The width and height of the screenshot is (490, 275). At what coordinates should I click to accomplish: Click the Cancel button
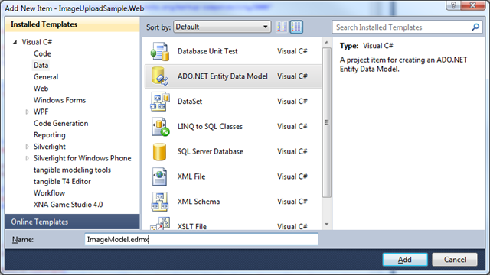click(x=455, y=260)
